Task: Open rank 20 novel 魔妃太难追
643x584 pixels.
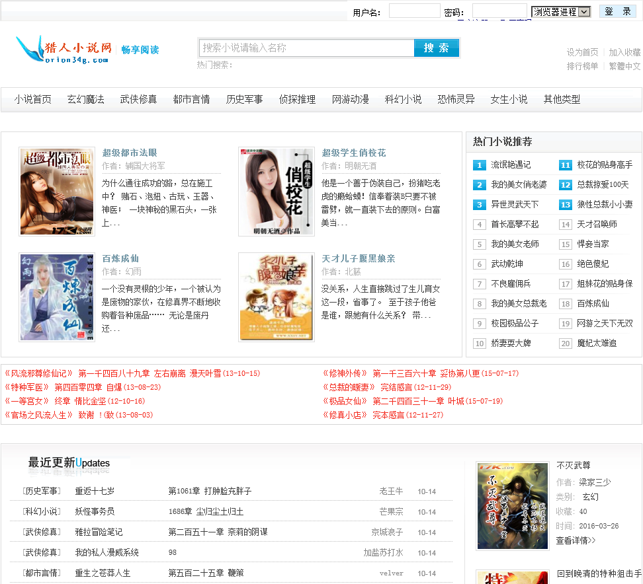Action: [x=597, y=343]
